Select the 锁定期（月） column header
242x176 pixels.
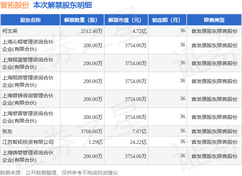(168, 20)
